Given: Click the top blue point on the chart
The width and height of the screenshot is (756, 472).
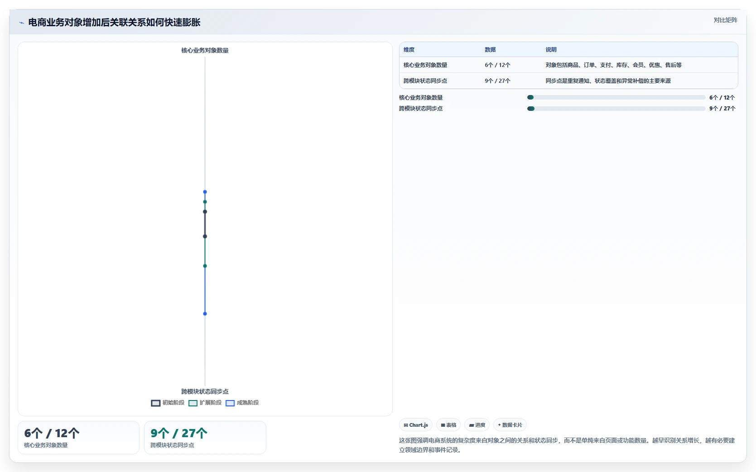Looking at the screenshot, I should [x=205, y=192].
